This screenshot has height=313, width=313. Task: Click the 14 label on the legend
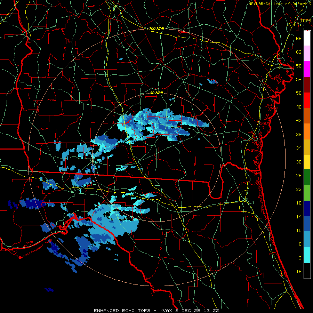click(299, 217)
